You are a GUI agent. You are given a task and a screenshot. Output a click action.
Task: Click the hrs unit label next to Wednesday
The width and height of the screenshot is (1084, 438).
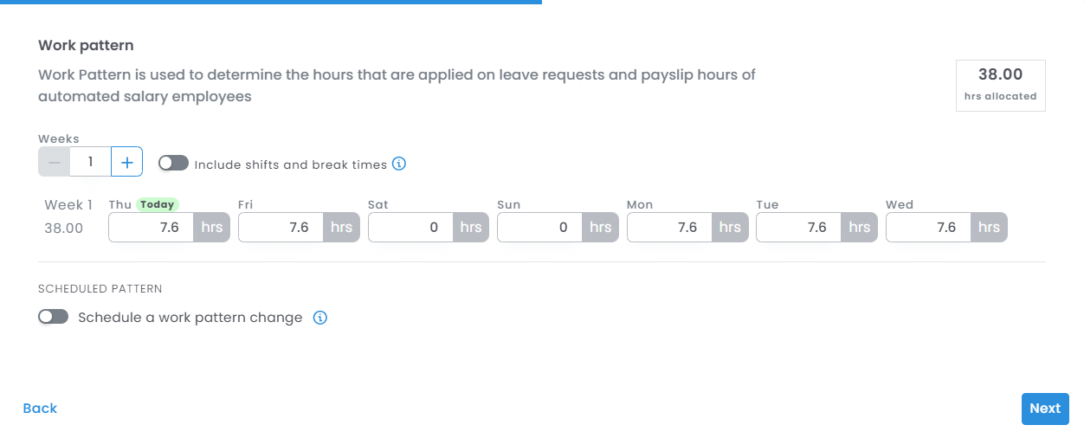tap(990, 228)
